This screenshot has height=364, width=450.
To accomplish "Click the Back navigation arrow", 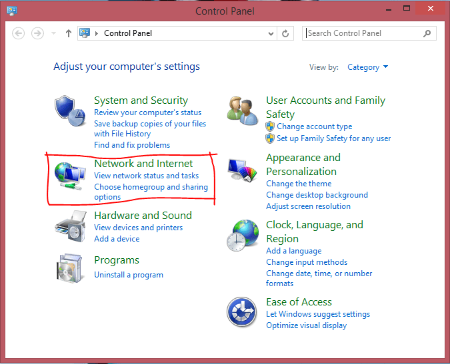I will tap(19, 33).
